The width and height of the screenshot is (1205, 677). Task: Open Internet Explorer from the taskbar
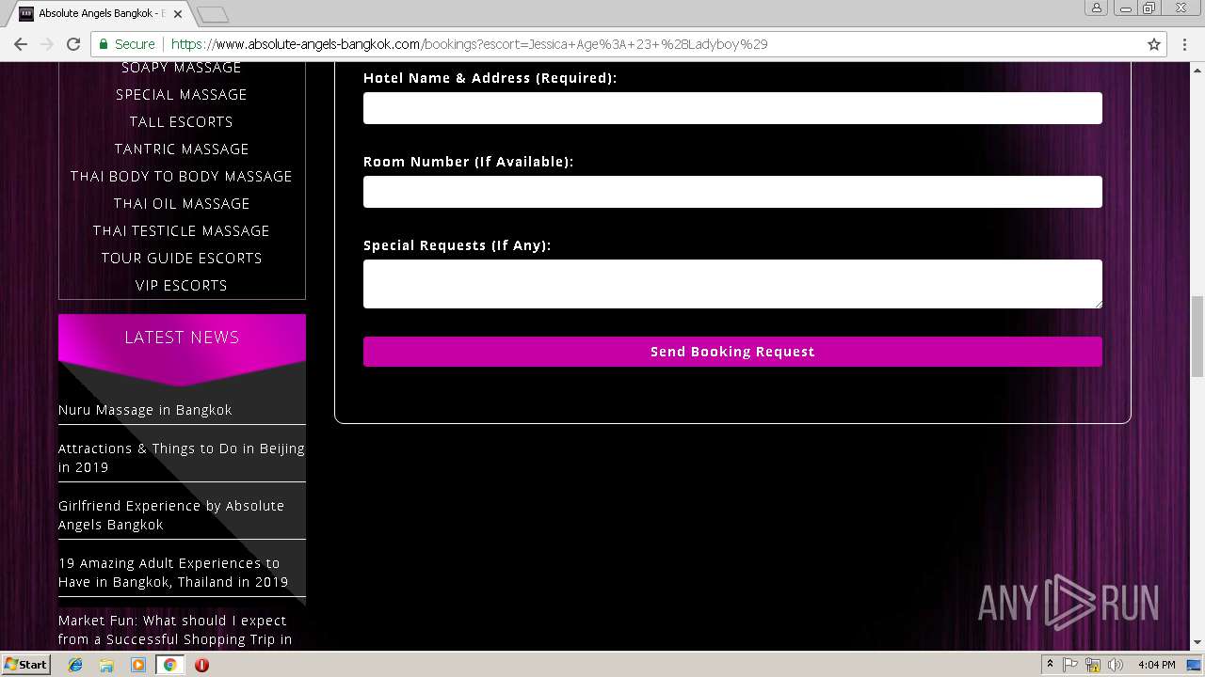pyautogui.click(x=75, y=665)
